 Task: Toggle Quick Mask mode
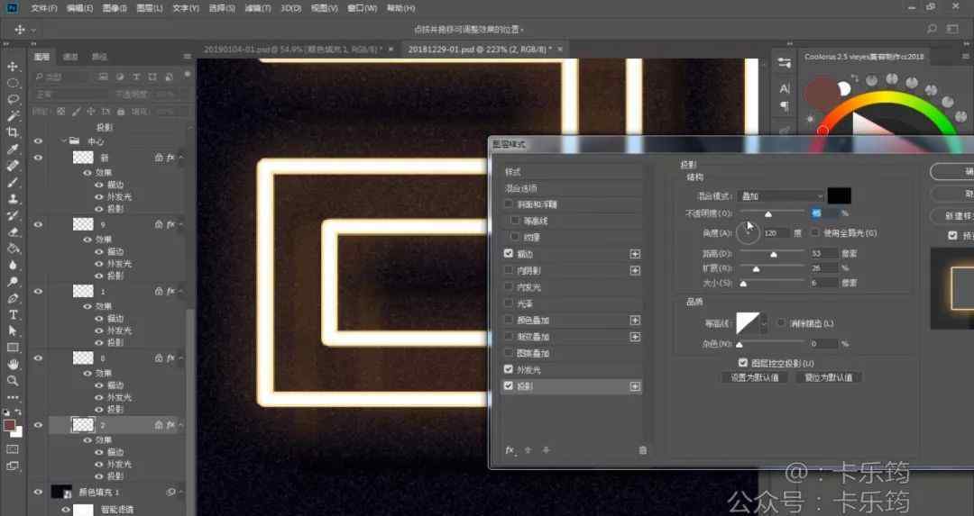13,449
